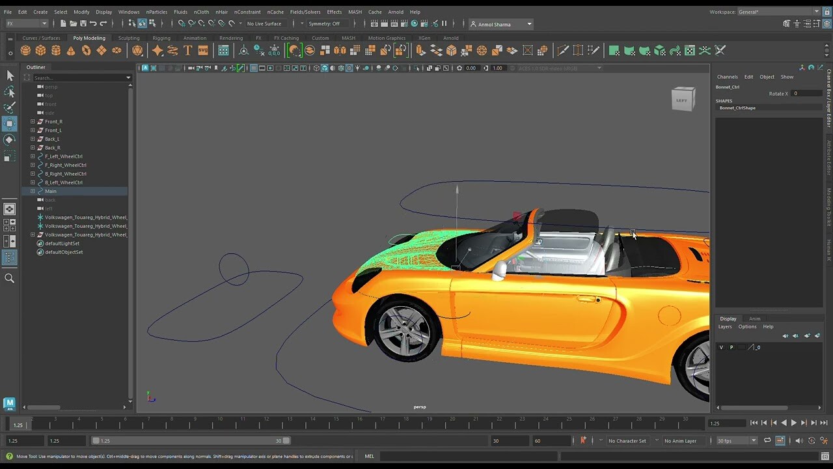
Task: Open the Script Editor icon at bottom right
Action: click(x=825, y=456)
